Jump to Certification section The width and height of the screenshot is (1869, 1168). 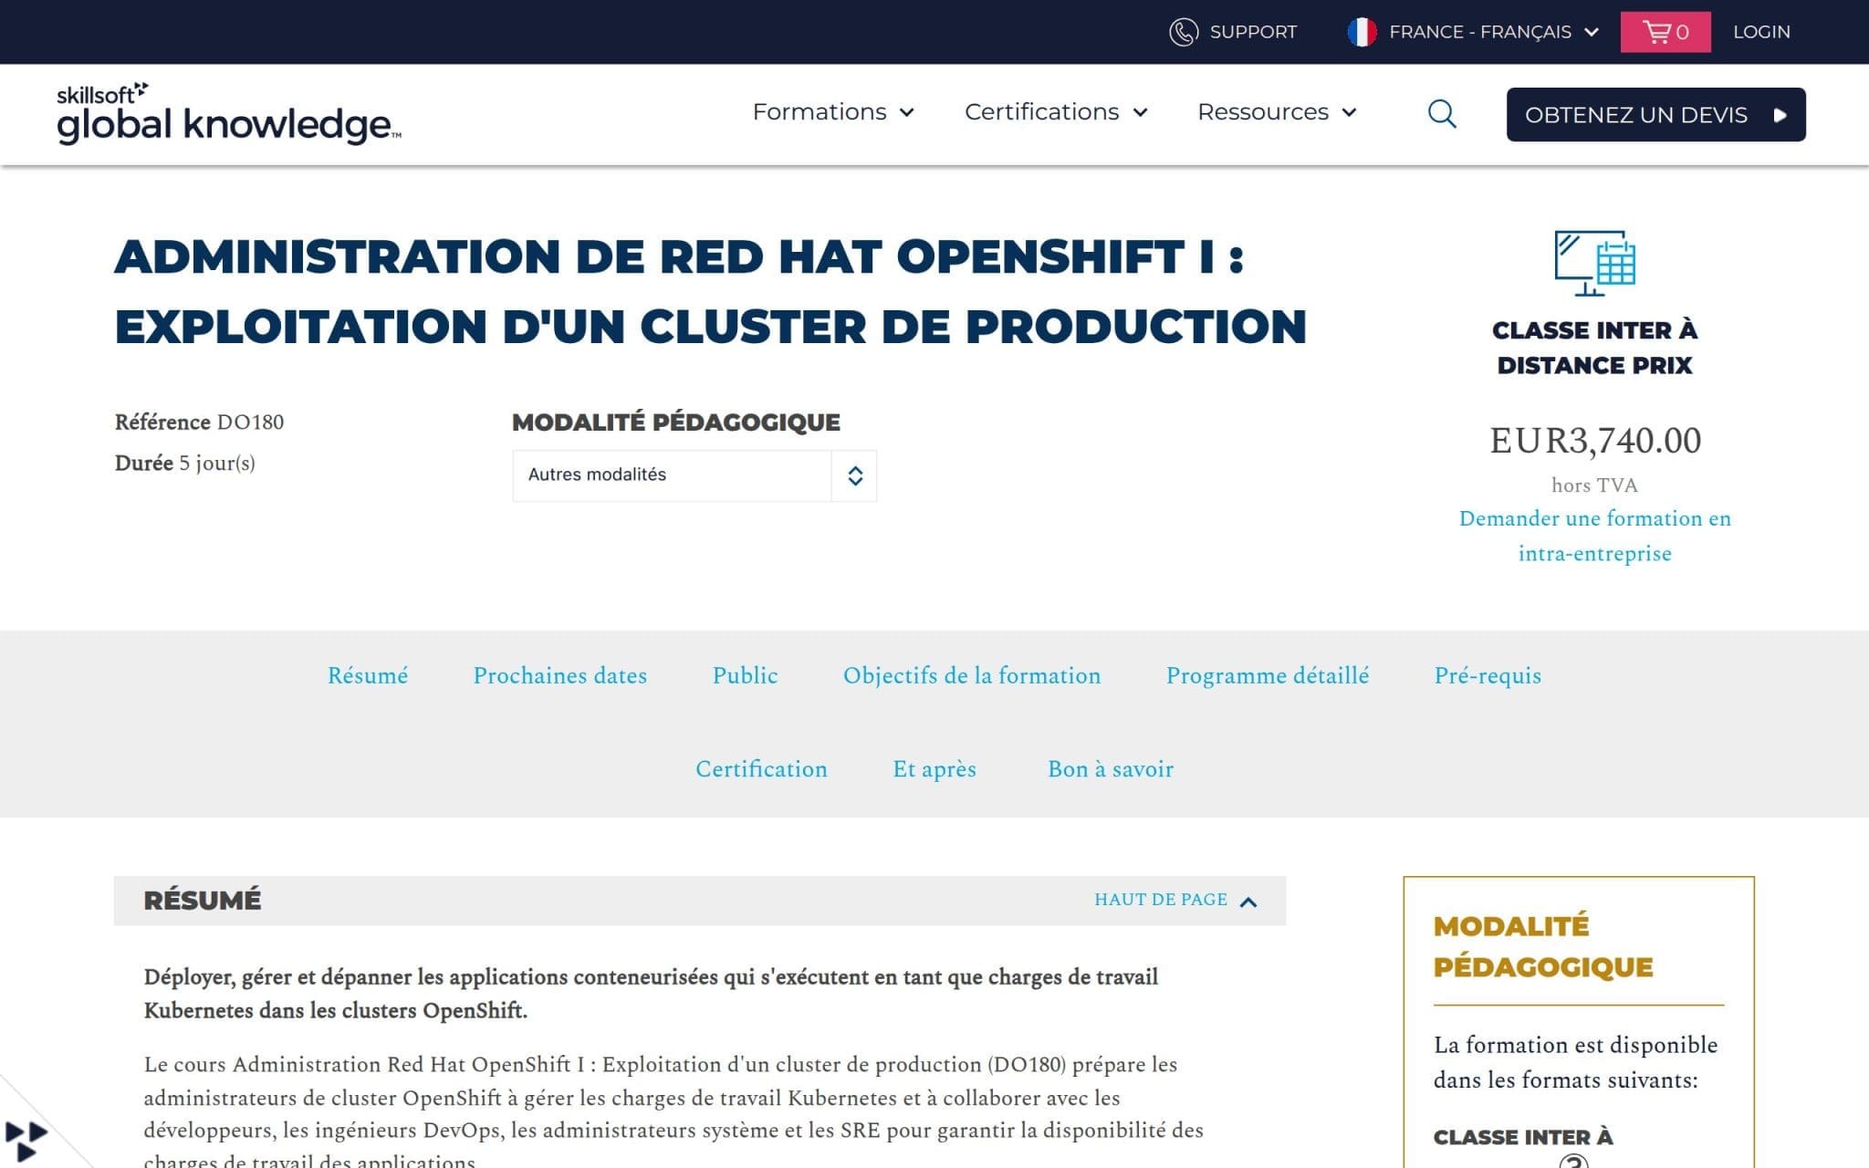pos(761,769)
